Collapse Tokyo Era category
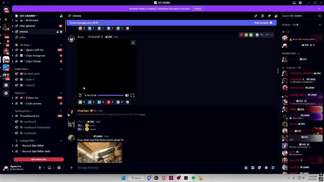This screenshot has height=182, width=324. (21, 93)
